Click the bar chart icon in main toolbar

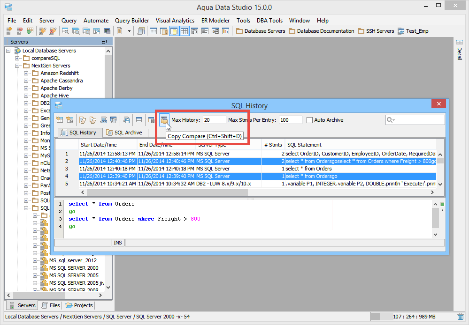coord(225,31)
